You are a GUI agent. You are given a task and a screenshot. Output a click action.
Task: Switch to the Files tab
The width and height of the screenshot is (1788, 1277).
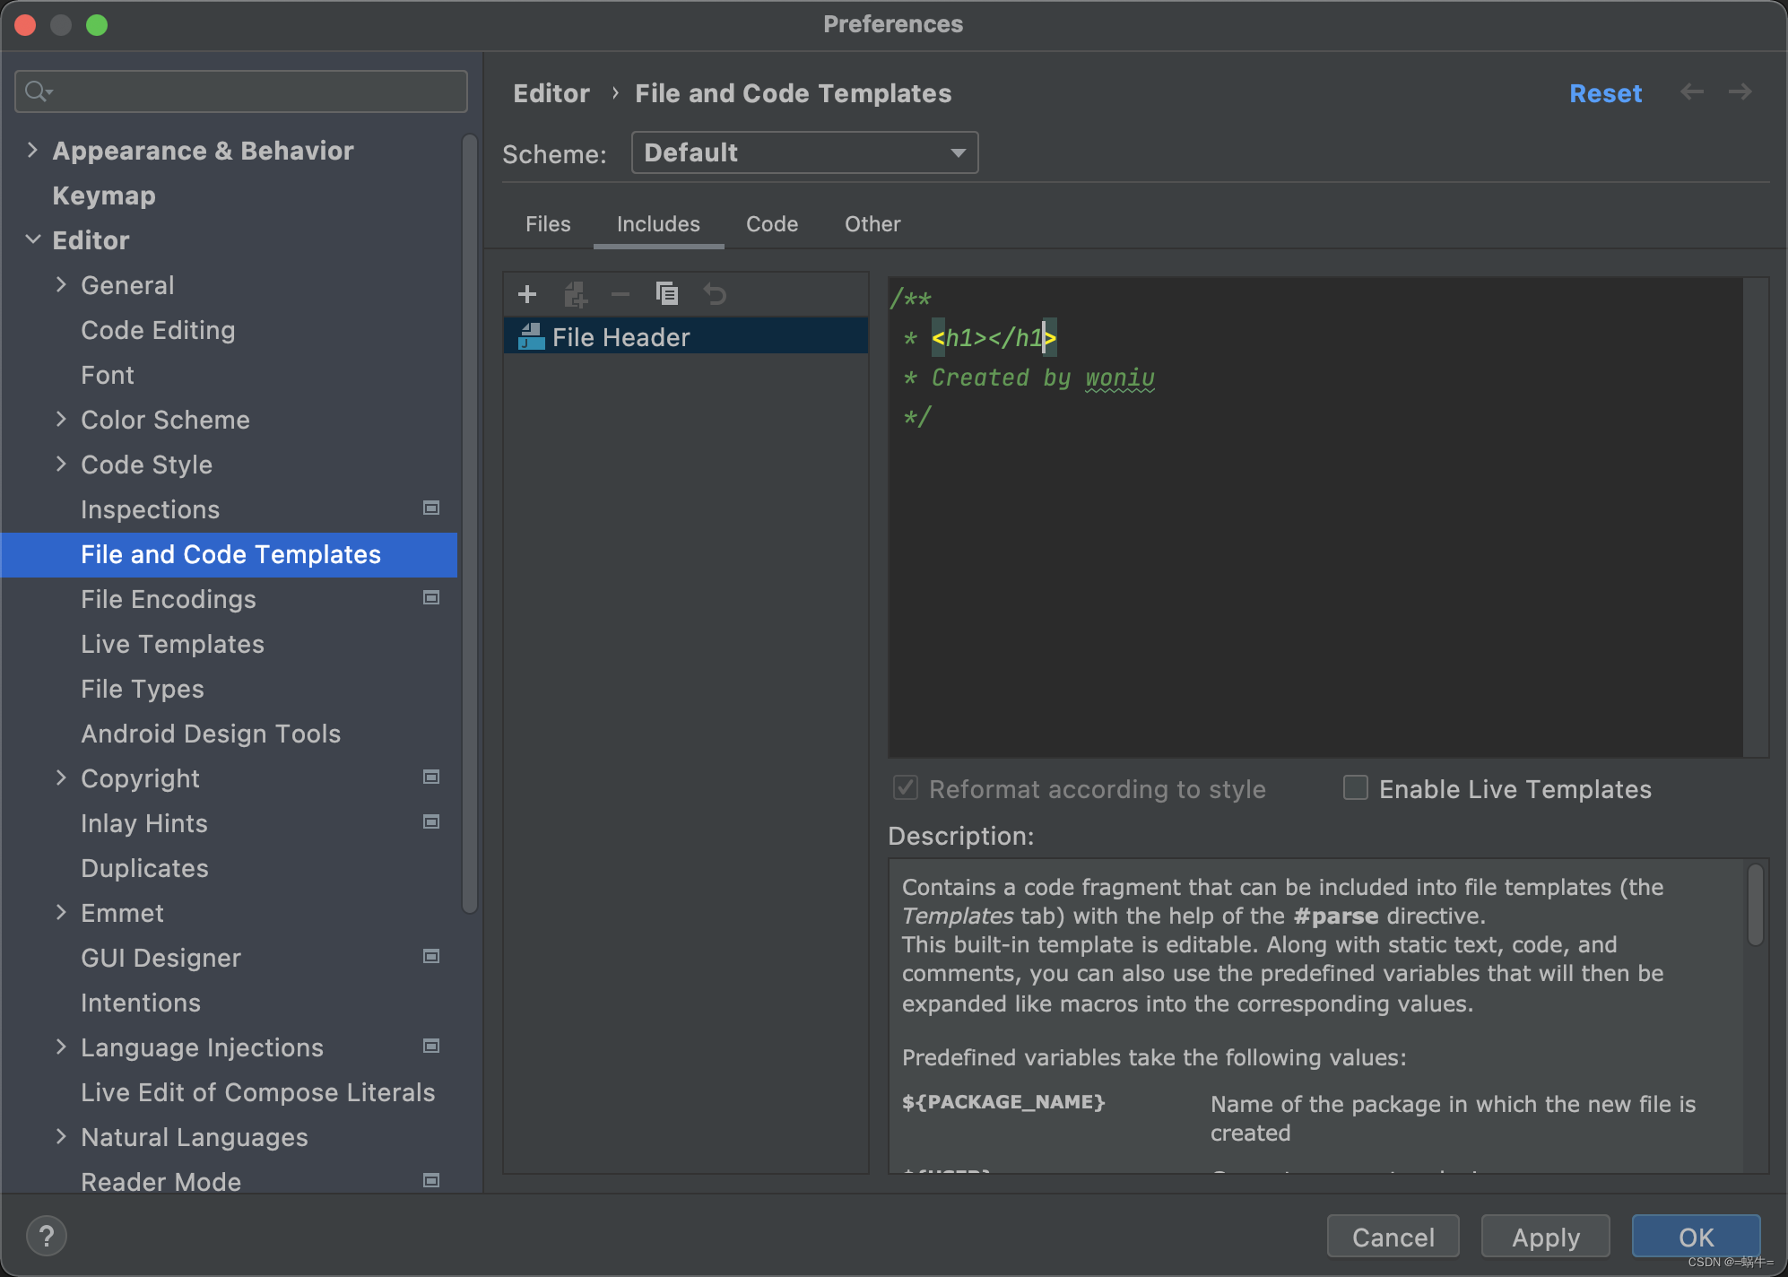pos(548,224)
